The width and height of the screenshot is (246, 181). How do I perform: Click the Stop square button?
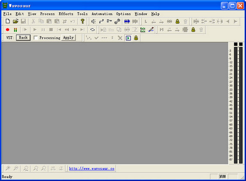click(x=51, y=29)
